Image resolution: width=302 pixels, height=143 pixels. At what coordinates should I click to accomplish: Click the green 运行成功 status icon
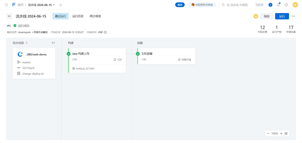pos(15,25)
